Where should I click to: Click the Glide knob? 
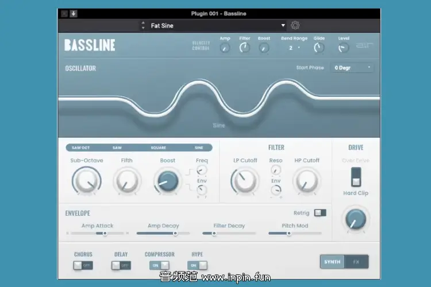pyautogui.click(x=319, y=48)
